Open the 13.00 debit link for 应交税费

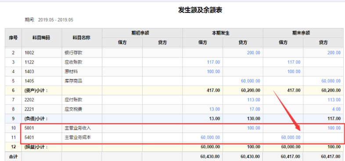tap(214, 109)
